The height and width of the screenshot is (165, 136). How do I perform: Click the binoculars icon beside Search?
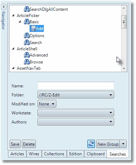pyautogui.click(x=27, y=42)
